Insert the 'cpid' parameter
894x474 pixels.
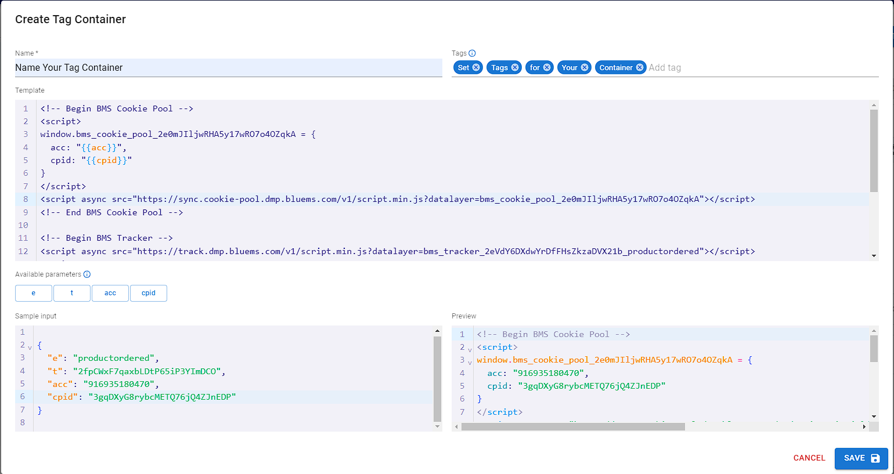point(149,293)
